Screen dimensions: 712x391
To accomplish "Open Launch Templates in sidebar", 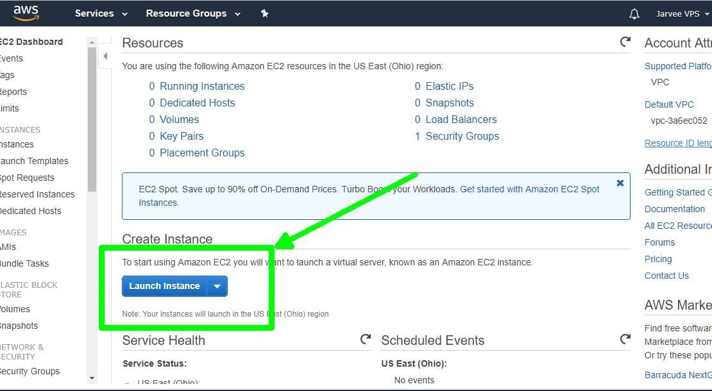I will pos(34,161).
